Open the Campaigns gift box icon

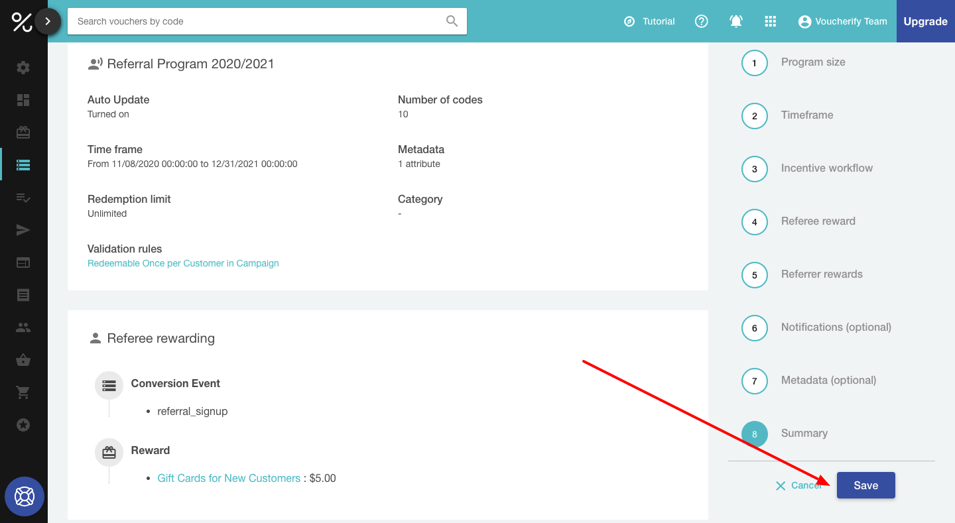(23, 132)
